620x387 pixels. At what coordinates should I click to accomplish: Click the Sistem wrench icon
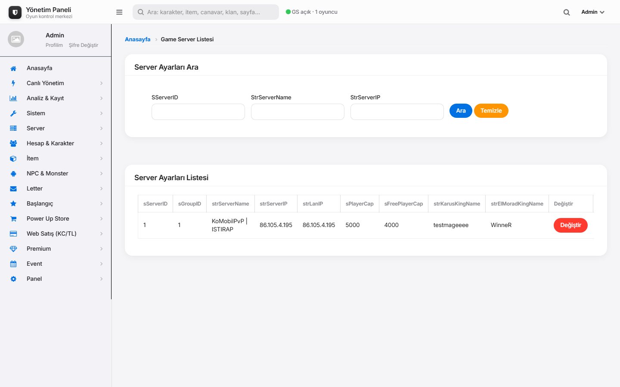point(13,114)
